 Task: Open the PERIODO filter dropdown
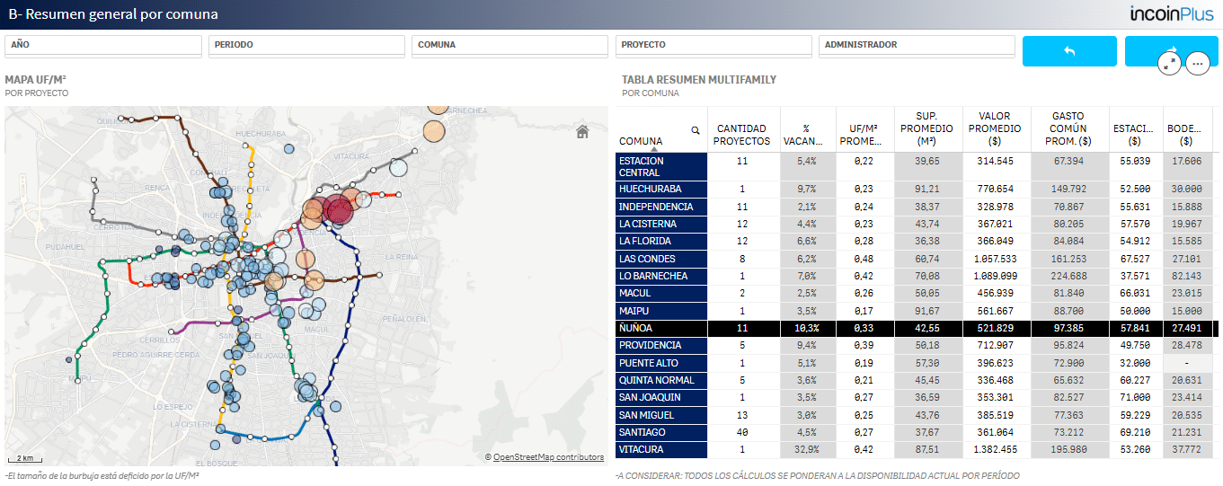(306, 47)
